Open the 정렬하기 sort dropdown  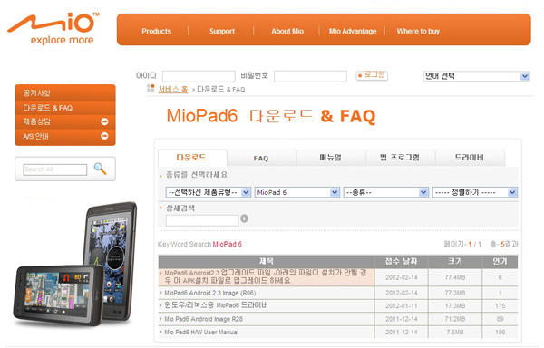click(x=474, y=192)
